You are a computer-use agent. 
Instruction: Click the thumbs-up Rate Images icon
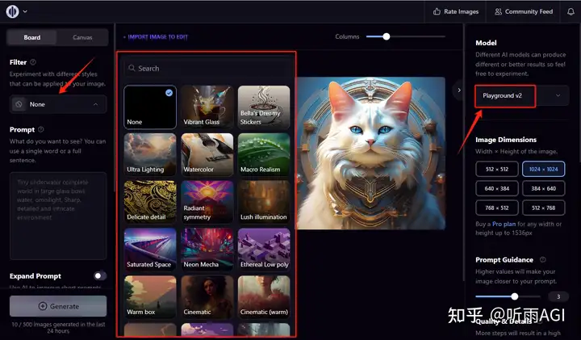(x=437, y=11)
